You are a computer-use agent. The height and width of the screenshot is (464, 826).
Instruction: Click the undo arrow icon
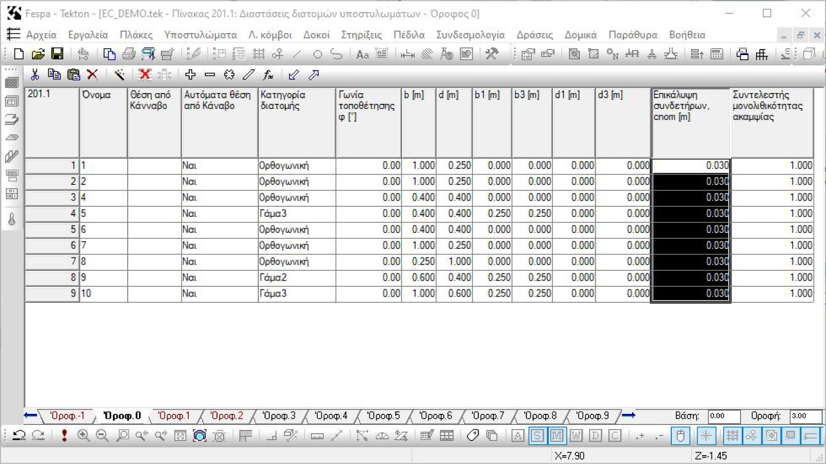tap(19, 436)
